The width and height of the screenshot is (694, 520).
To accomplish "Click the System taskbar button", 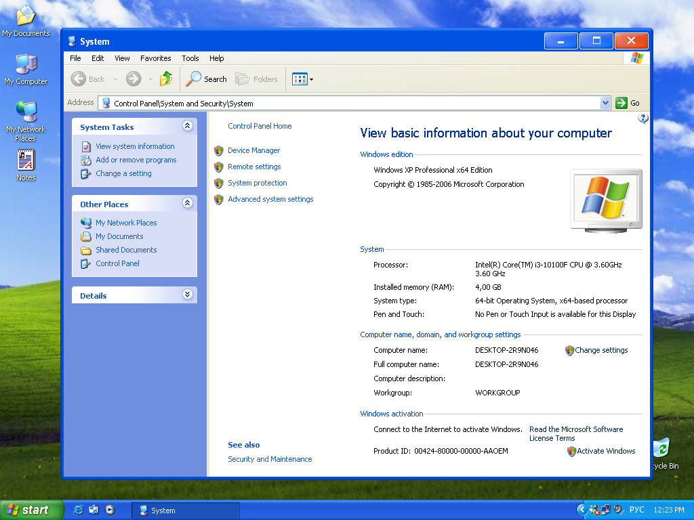I will pyautogui.click(x=186, y=511).
